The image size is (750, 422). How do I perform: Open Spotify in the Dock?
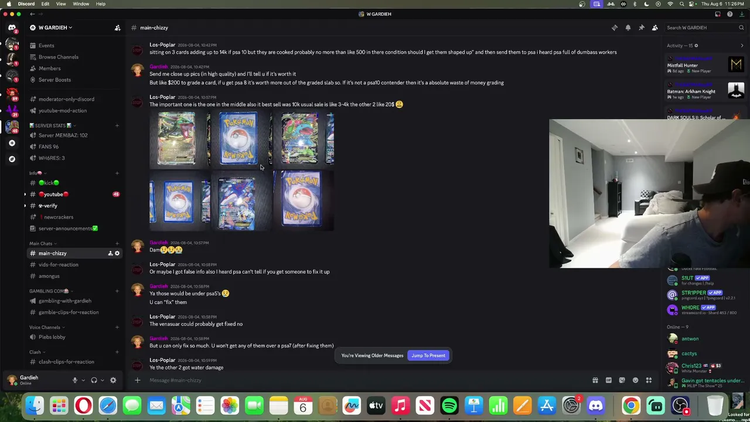click(449, 406)
